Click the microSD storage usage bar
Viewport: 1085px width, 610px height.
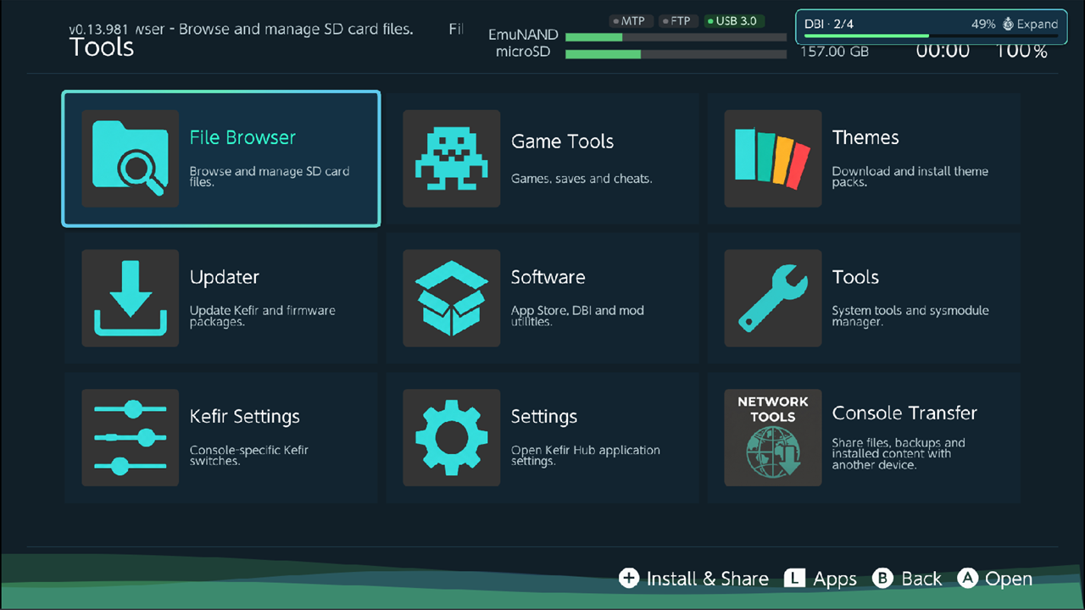click(676, 54)
